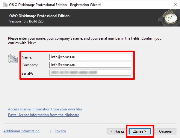Go back with the '< Назад' button

click(x=117, y=131)
